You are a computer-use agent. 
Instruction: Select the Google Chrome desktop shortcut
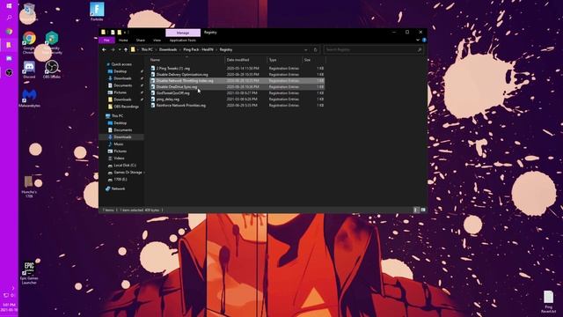(29, 43)
